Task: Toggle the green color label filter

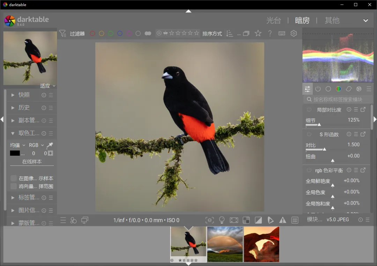Action: coord(111,34)
